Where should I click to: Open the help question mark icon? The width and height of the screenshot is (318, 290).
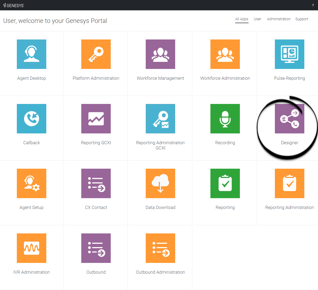click(313, 5)
